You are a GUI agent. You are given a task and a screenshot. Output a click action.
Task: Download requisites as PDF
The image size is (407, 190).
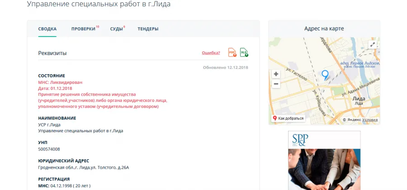(232, 52)
